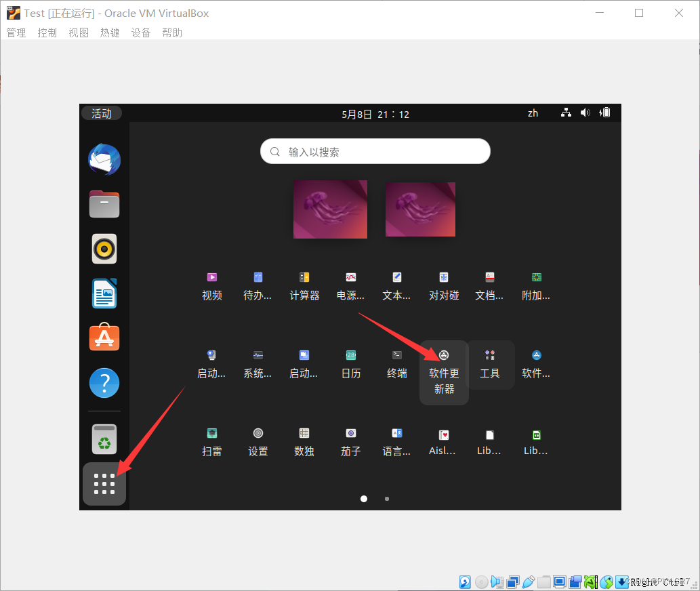Image resolution: width=700 pixels, height=591 pixels.
Task: Open the date and time 5月8日 menu
Action: (375, 115)
